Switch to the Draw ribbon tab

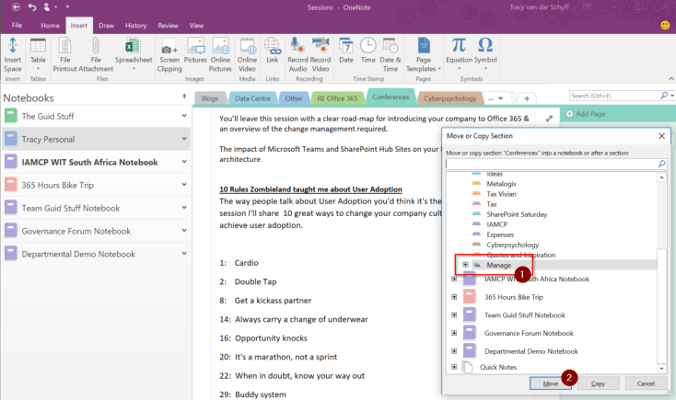pyautogui.click(x=107, y=26)
